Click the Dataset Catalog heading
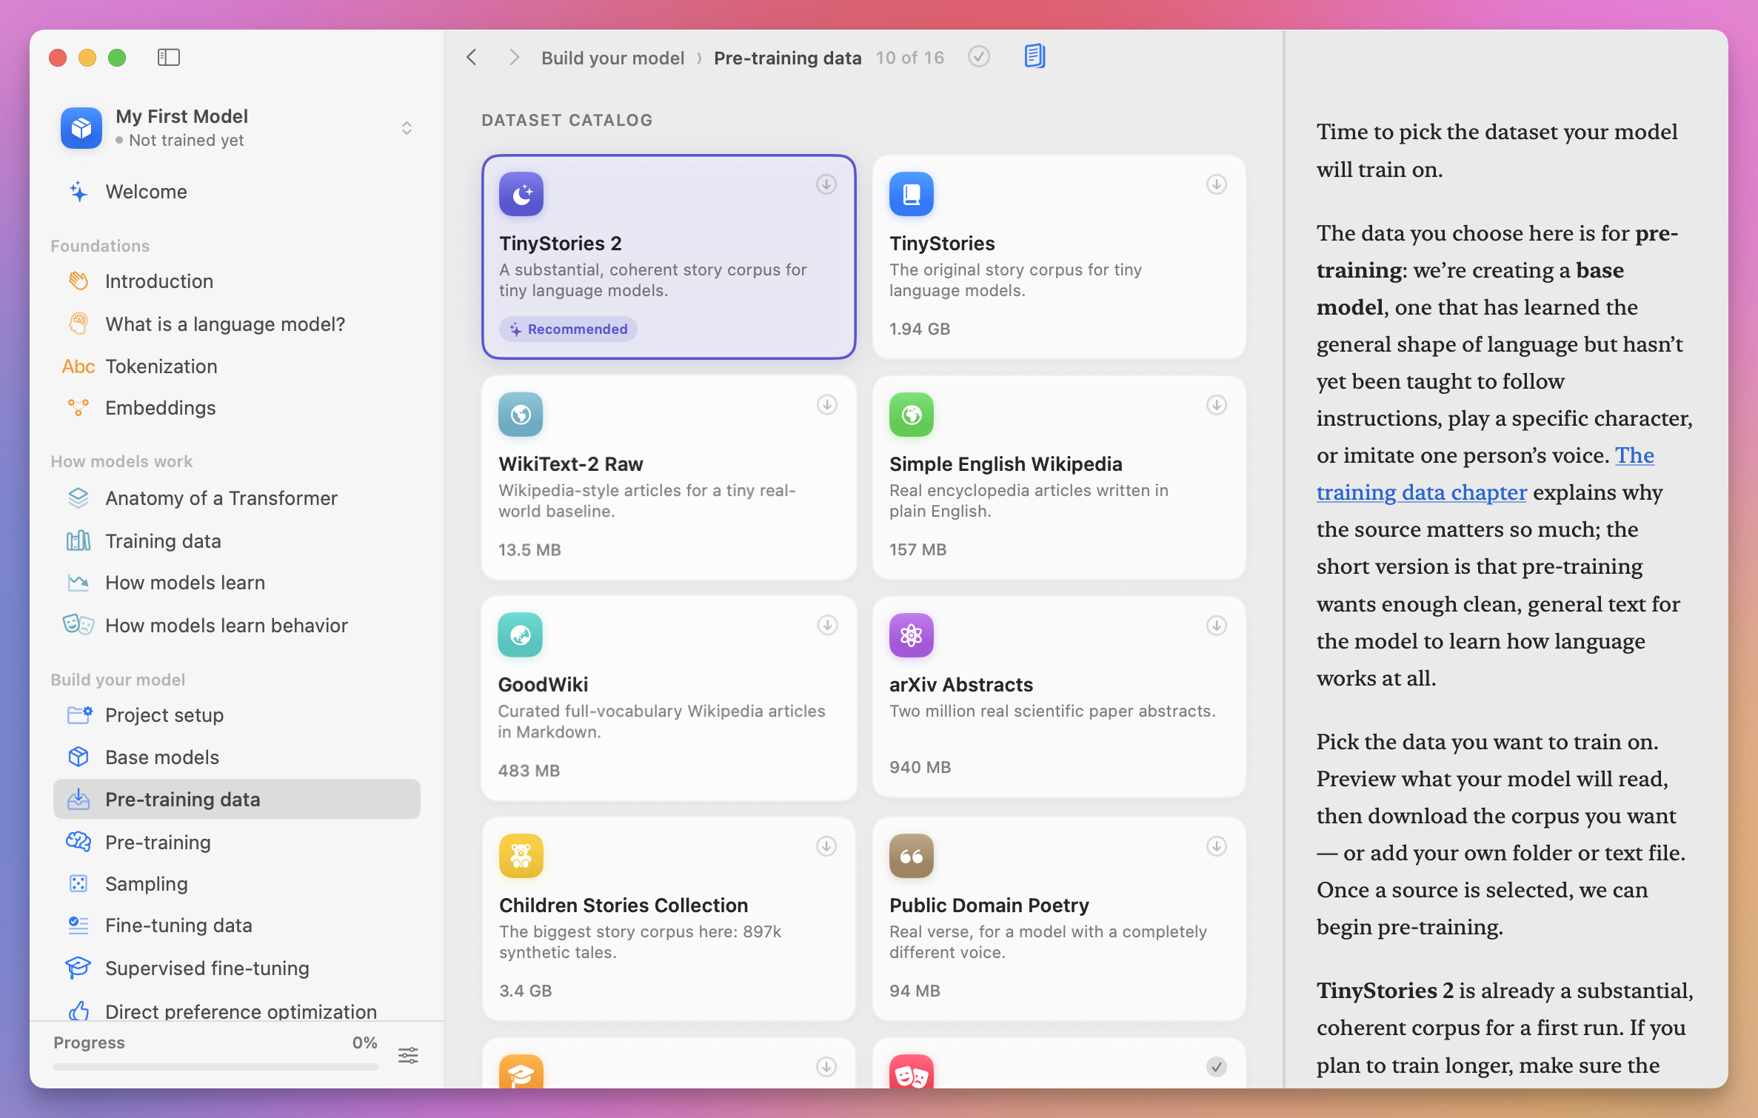Image resolution: width=1758 pixels, height=1118 pixels. (567, 120)
